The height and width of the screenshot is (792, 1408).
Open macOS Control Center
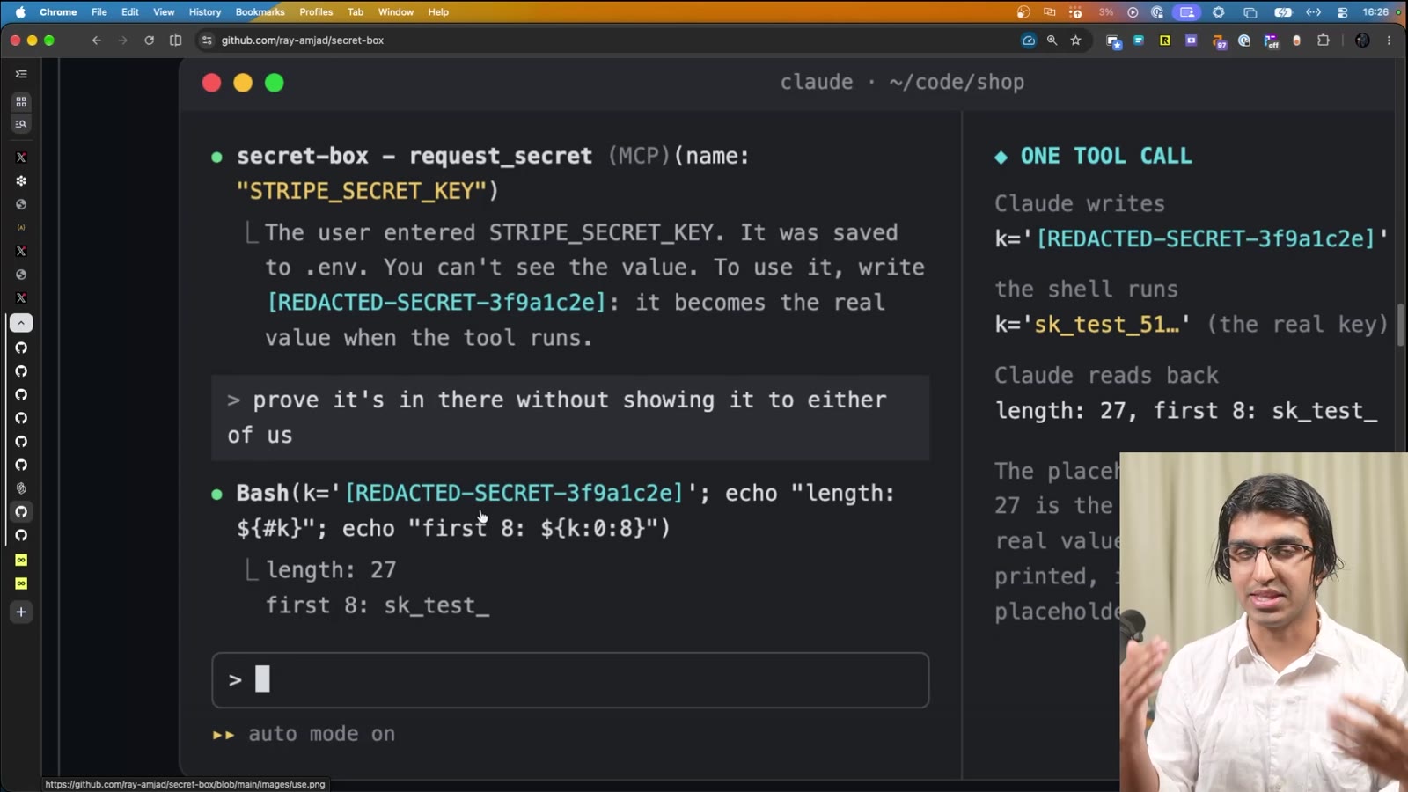coord(1342,12)
